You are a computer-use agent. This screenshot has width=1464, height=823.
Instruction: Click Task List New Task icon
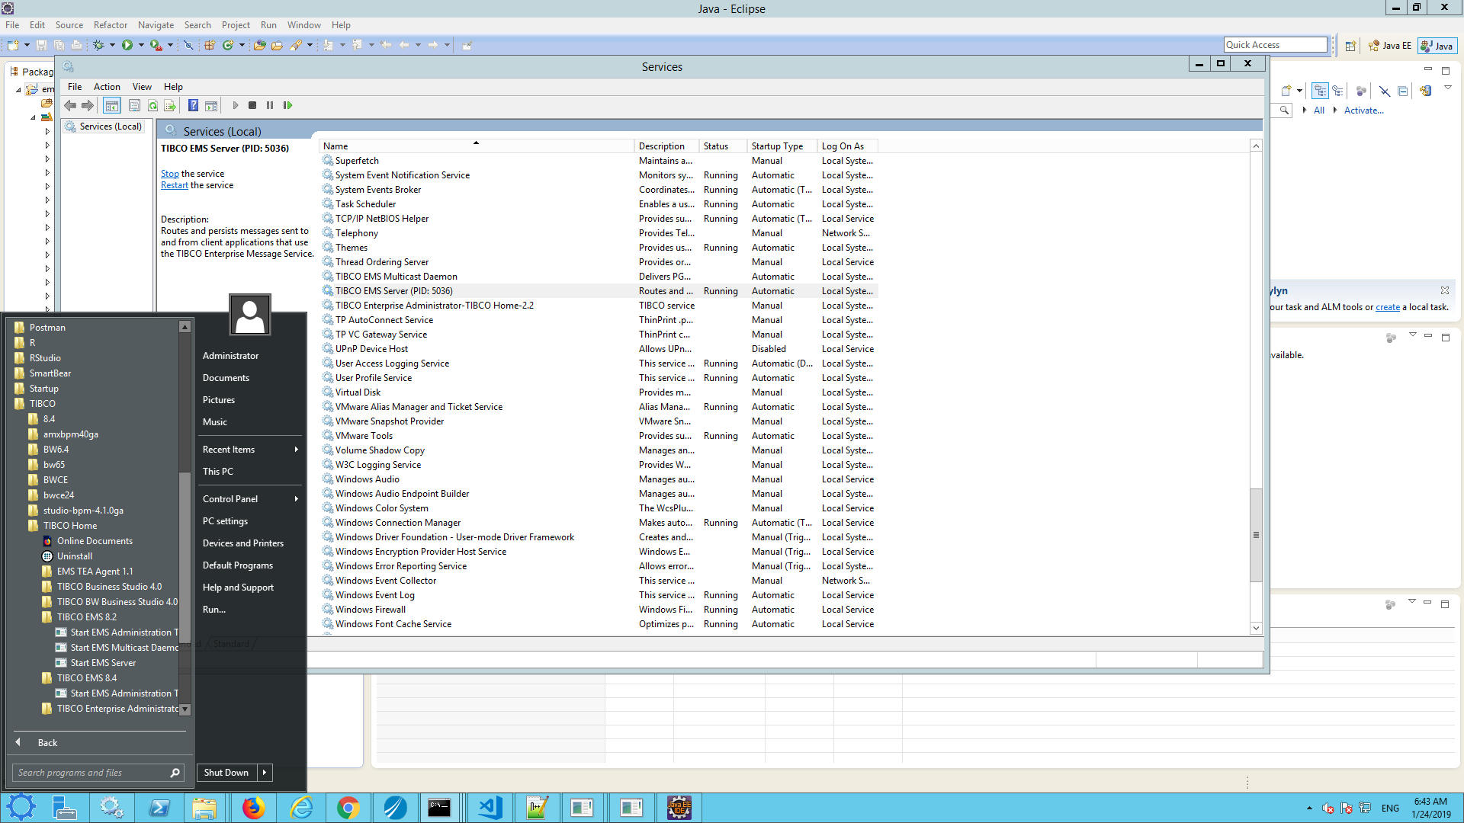click(1286, 91)
